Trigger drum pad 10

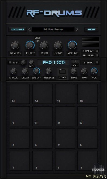click(43, 116)
